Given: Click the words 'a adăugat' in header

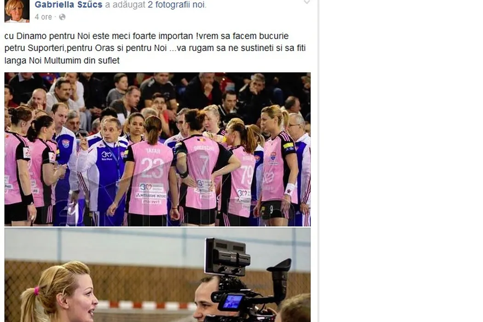Looking at the screenshot, I should pos(125,5).
